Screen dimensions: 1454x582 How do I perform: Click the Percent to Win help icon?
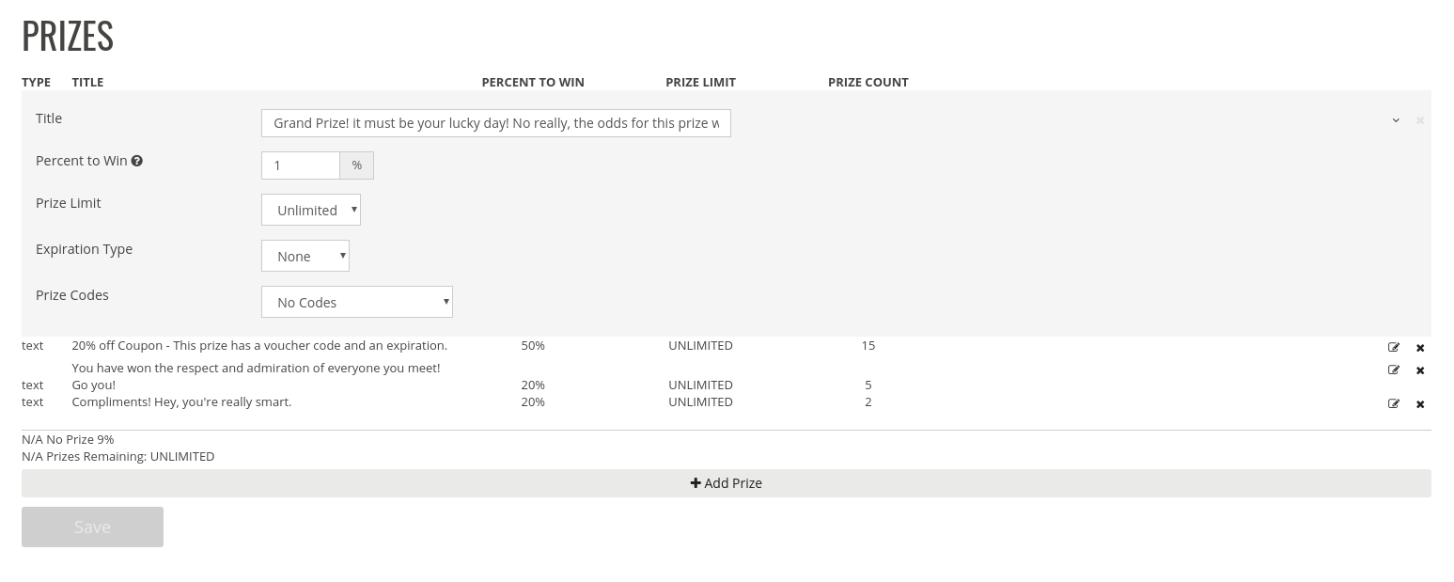[x=137, y=161]
